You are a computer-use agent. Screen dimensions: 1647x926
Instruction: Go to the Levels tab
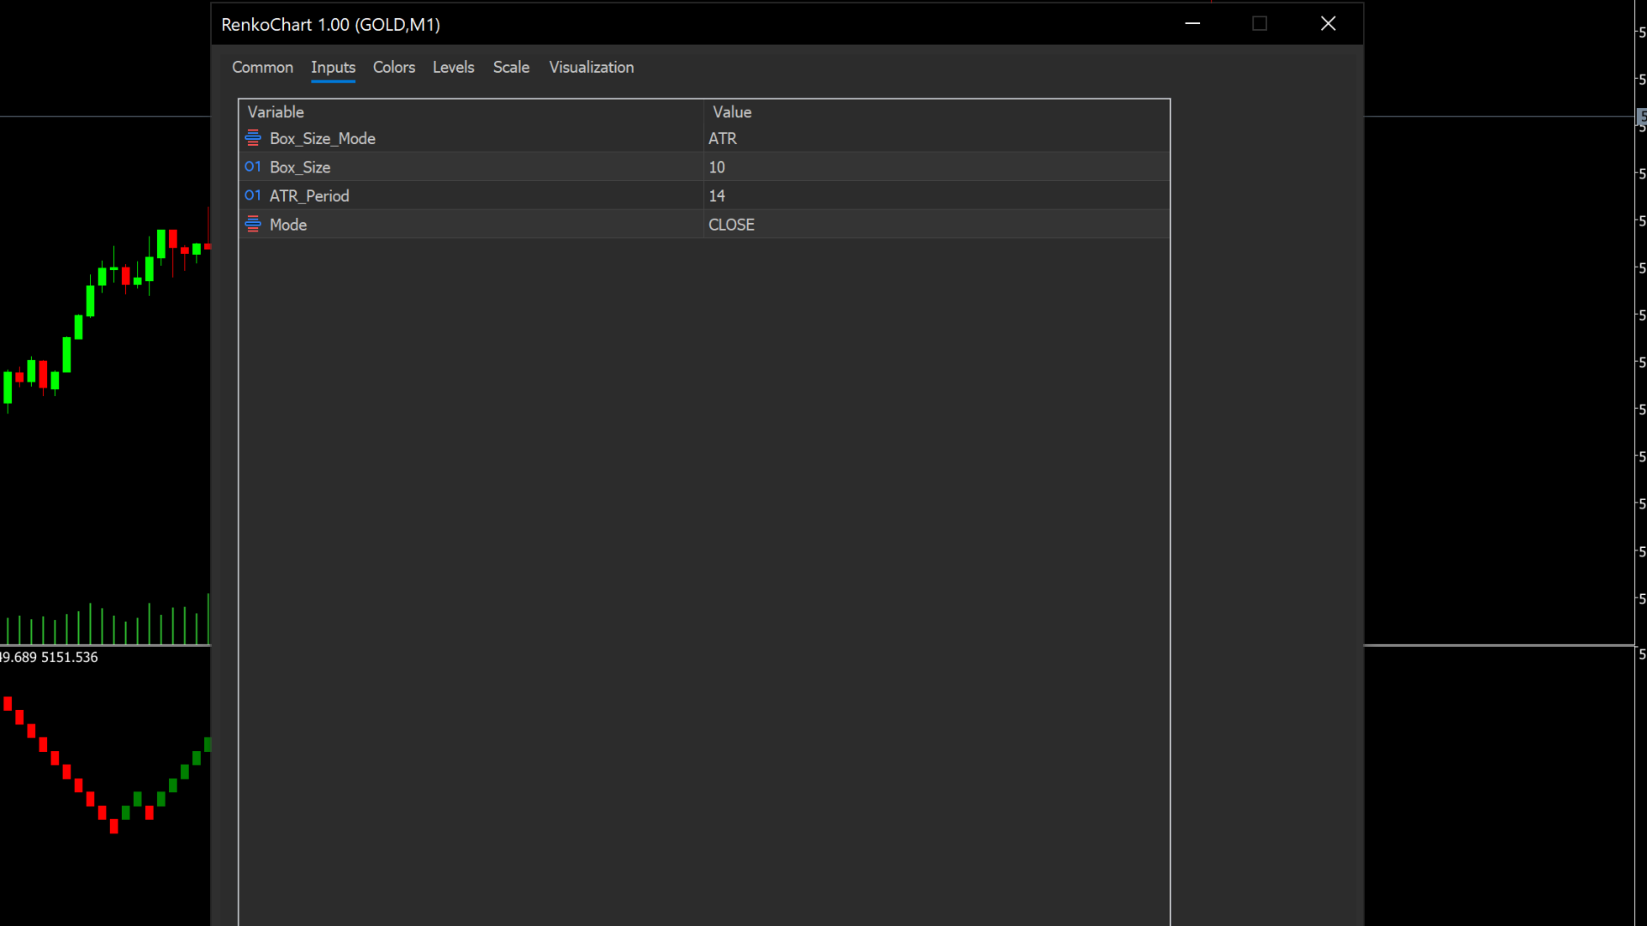point(453,67)
